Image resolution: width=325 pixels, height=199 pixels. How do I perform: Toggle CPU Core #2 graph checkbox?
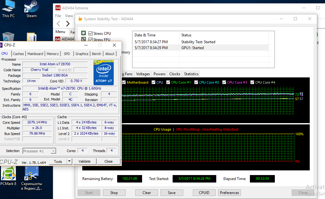196,82
